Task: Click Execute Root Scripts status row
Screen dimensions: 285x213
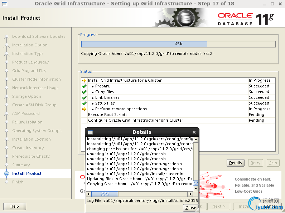Action: tap(178, 115)
